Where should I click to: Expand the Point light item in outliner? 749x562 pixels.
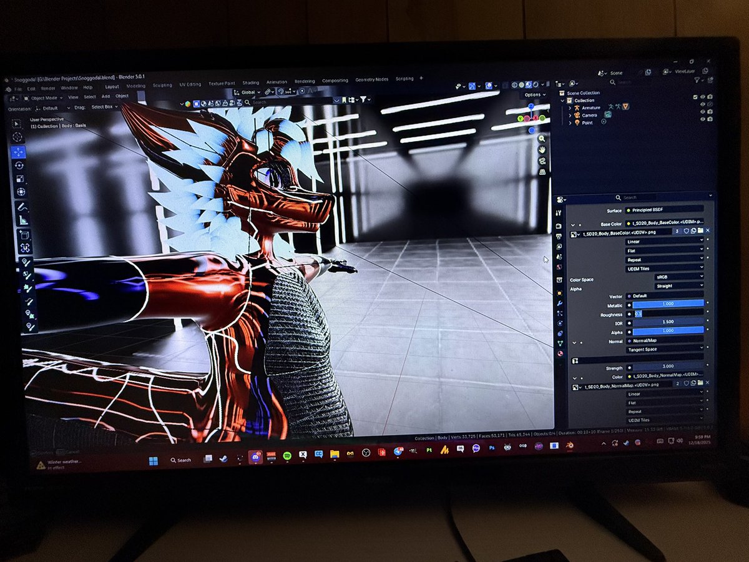[570, 123]
